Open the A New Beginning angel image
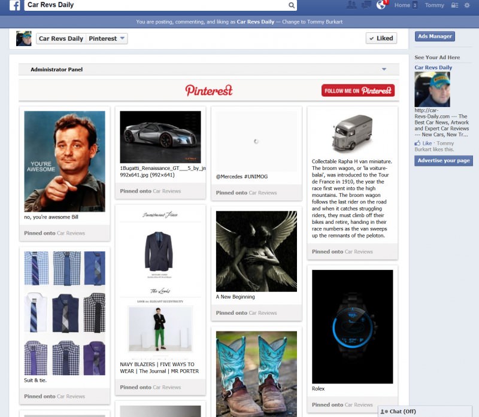 pyautogui.click(x=256, y=251)
